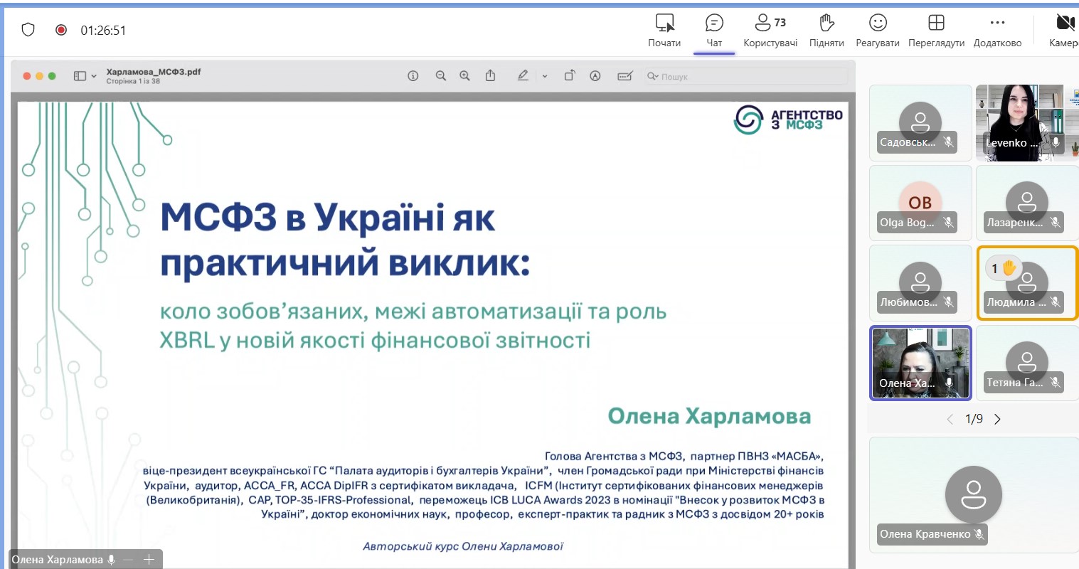
Task: Go to next participants page arrow
Action: 997,419
